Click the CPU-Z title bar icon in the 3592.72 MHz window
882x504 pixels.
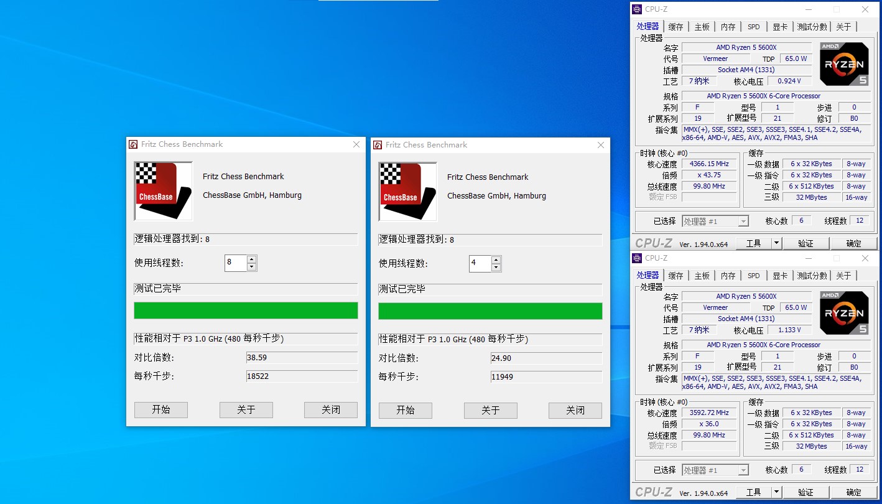[x=638, y=258]
